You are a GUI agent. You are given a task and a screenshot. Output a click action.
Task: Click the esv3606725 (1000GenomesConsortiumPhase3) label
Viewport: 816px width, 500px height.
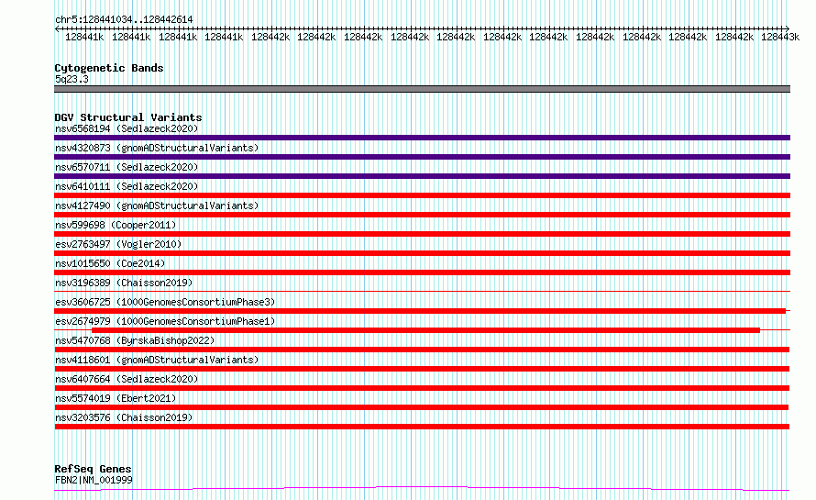pos(165,302)
